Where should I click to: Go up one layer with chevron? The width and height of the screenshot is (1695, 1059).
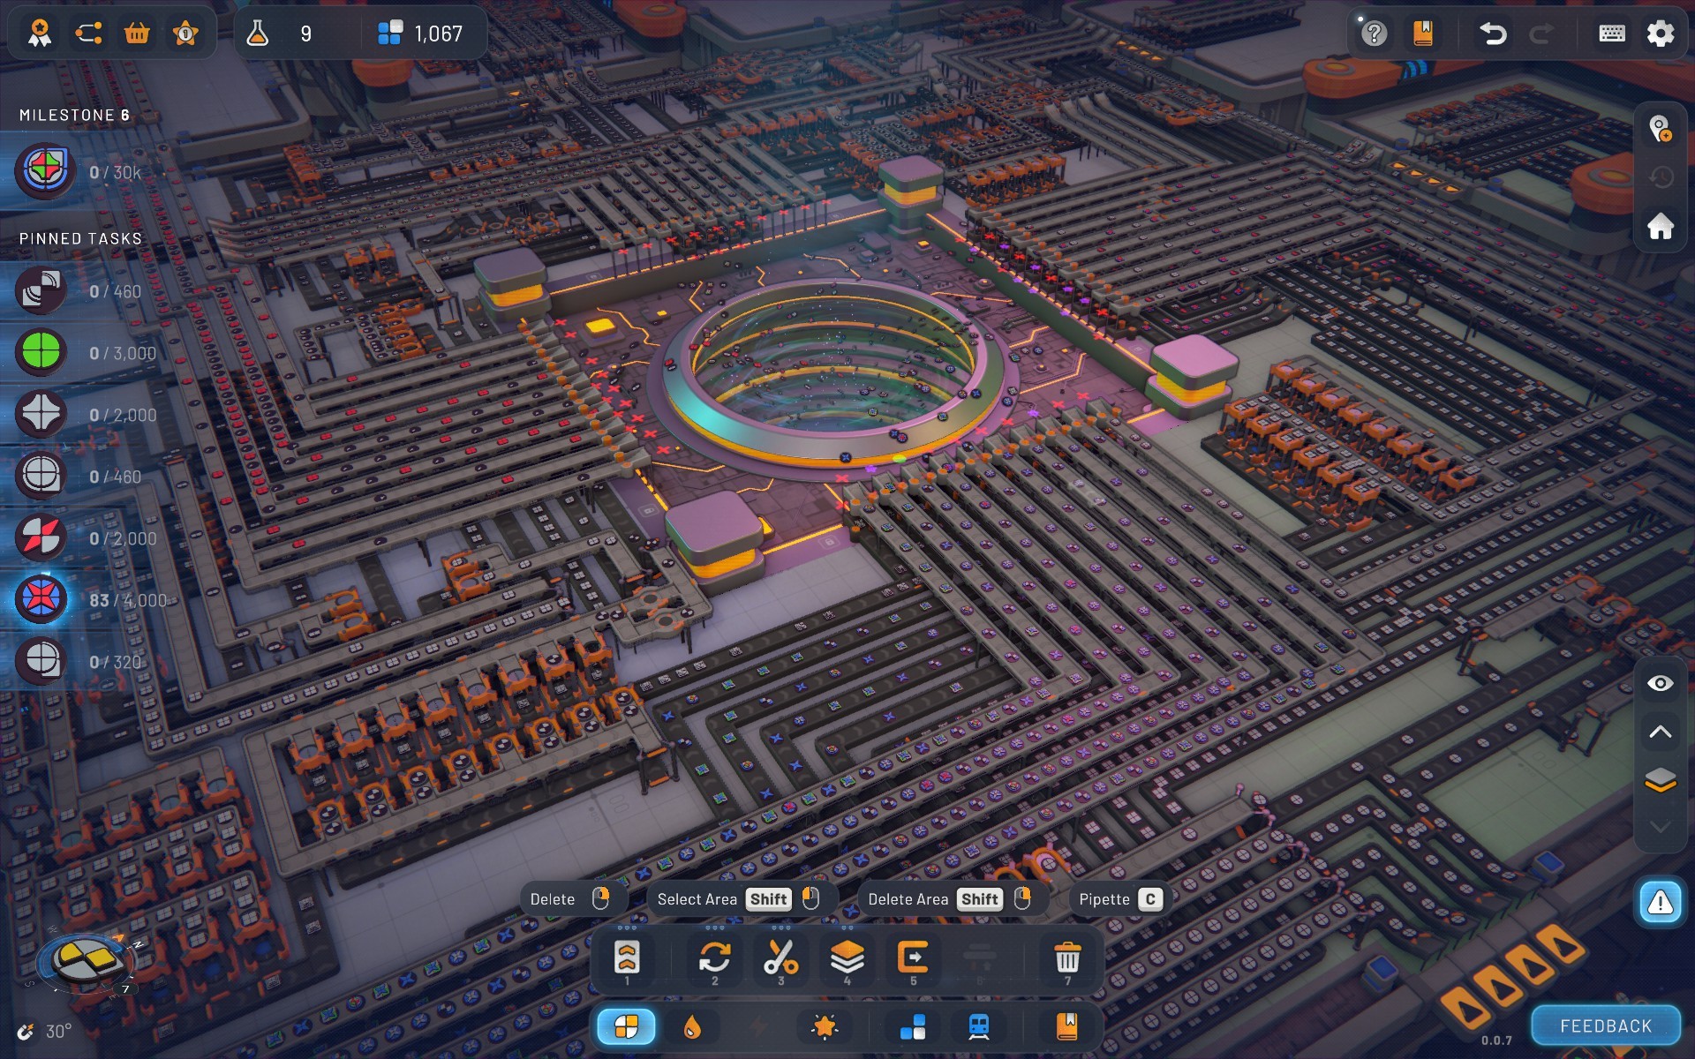(x=1660, y=732)
